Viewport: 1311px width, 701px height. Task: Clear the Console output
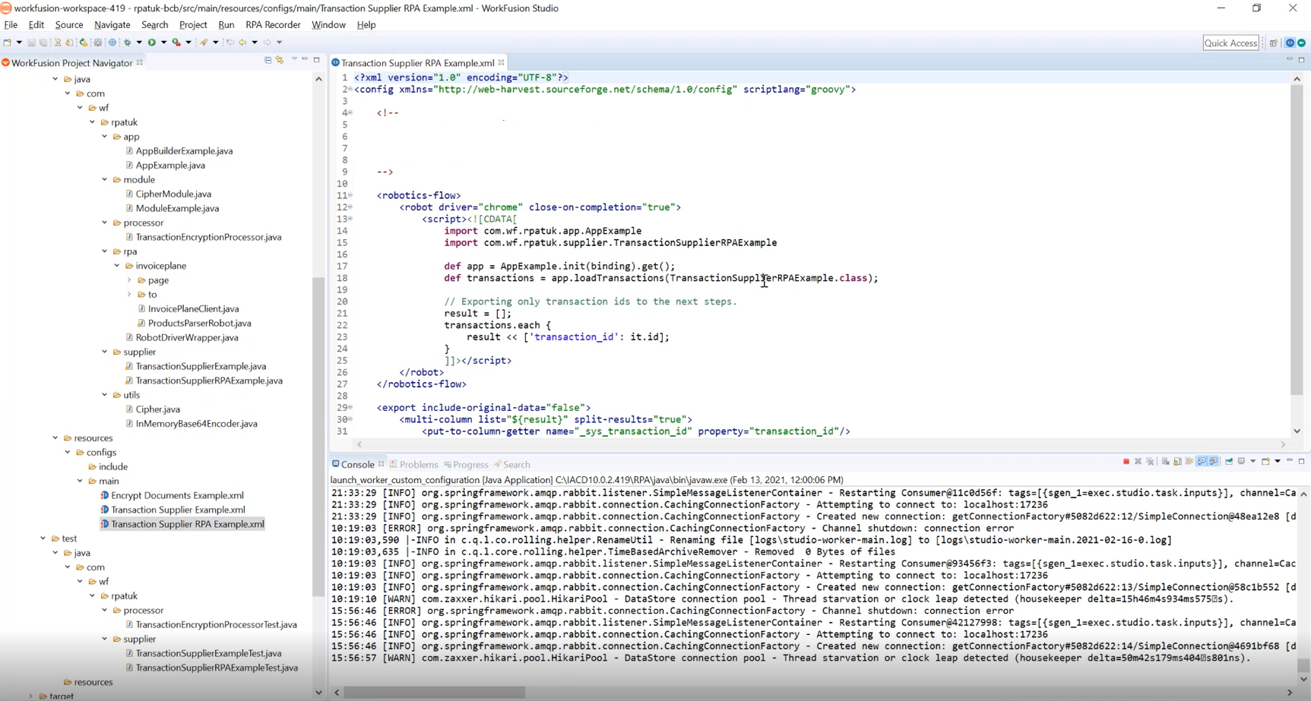click(1165, 461)
